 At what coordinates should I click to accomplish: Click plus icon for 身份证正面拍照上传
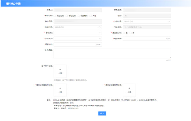[x=60, y=88]
